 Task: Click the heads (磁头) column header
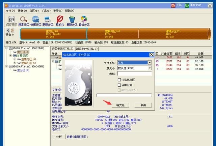click(178, 54)
